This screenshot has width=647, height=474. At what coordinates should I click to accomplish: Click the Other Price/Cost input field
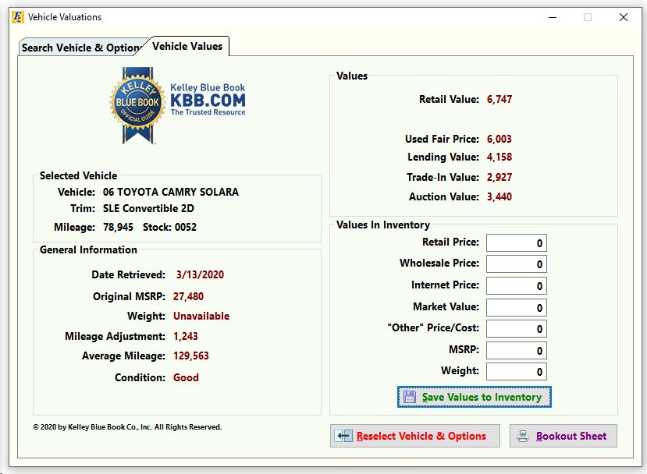point(516,328)
